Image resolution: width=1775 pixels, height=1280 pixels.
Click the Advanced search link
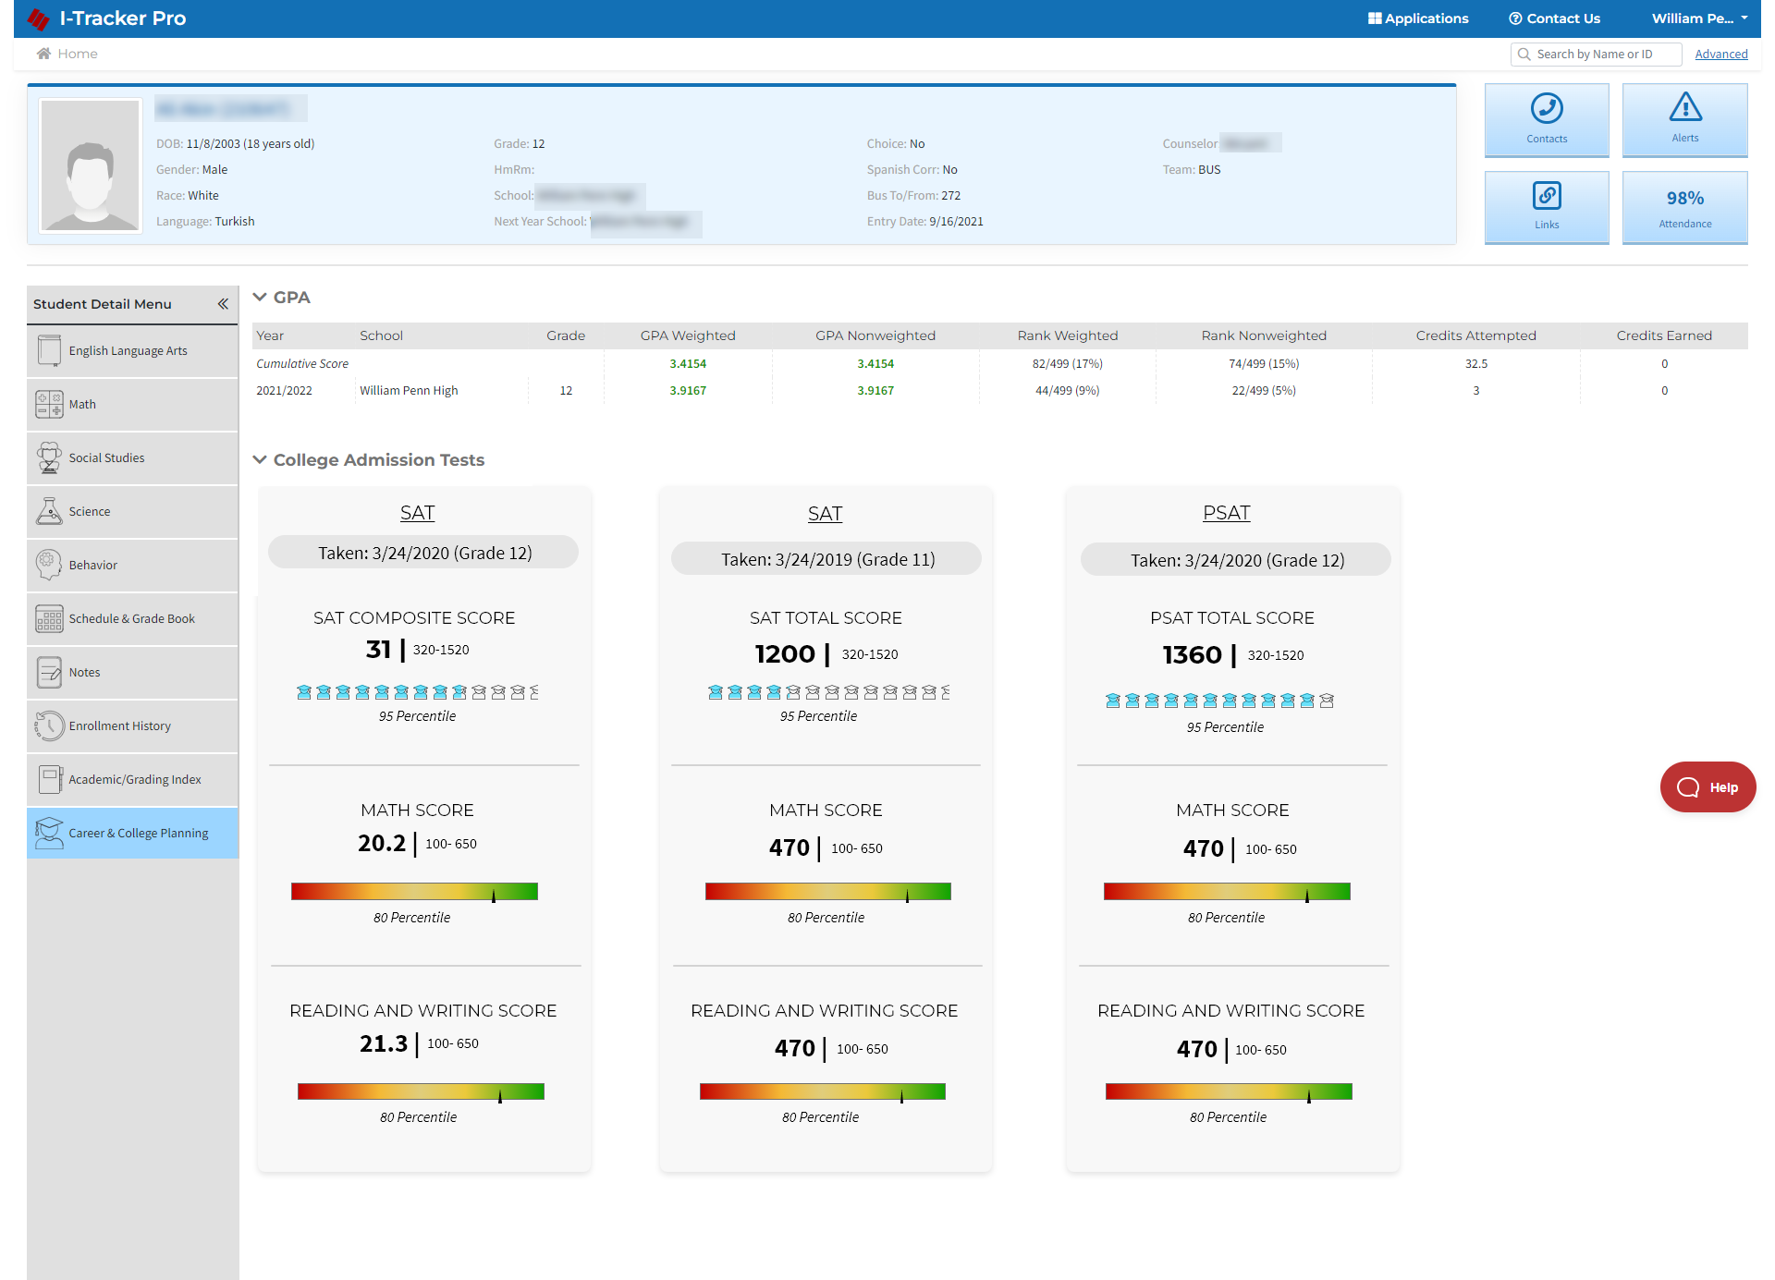[x=1720, y=55]
